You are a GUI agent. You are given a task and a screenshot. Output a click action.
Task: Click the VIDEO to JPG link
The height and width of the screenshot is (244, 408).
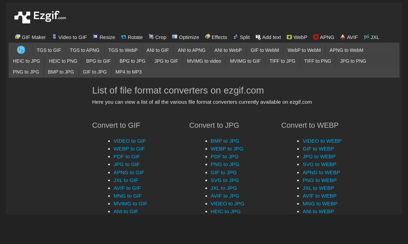pos(227,203)
